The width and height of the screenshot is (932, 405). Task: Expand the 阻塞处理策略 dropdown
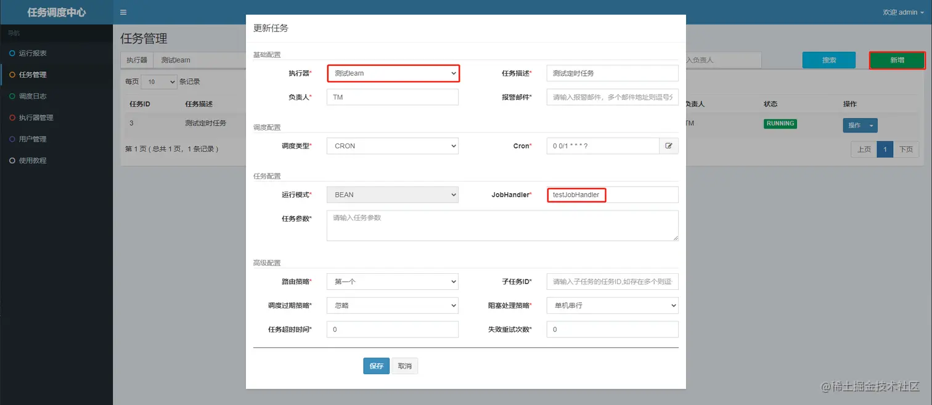(x=613, y=305)
